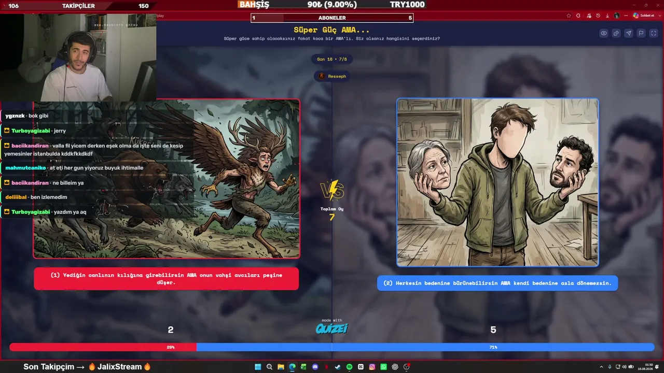The image size is (664, 373).
Task: Vote for option (1) red answer button
Action: click(166, 279)
